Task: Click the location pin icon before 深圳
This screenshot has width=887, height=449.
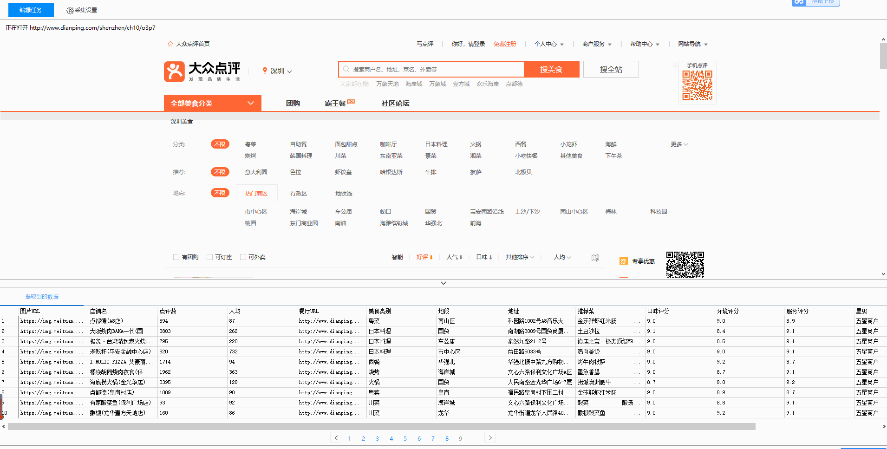Action: pos(265,71)
